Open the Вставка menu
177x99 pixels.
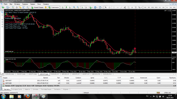pos(17,4)
